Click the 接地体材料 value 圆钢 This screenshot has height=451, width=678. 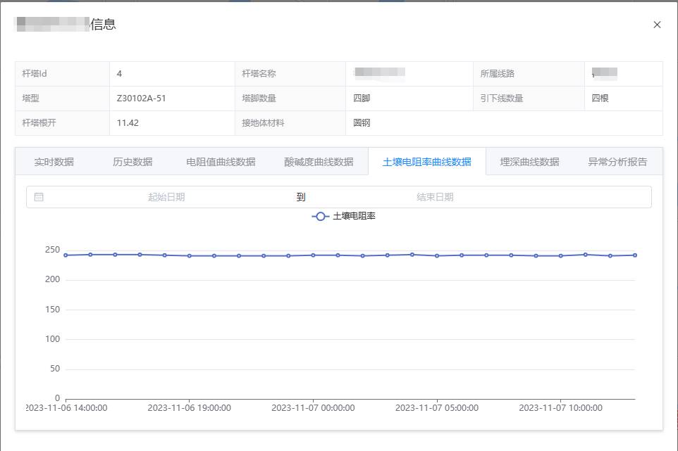coord(362,123)
